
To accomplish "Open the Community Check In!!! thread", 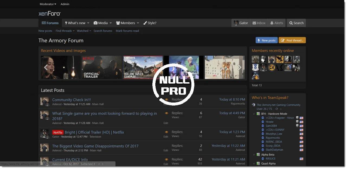I will click(72, 100).
